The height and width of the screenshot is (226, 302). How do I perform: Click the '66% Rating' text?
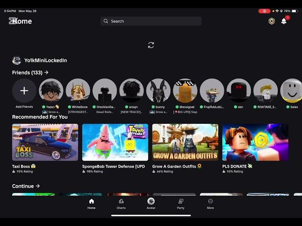(165, 171)
